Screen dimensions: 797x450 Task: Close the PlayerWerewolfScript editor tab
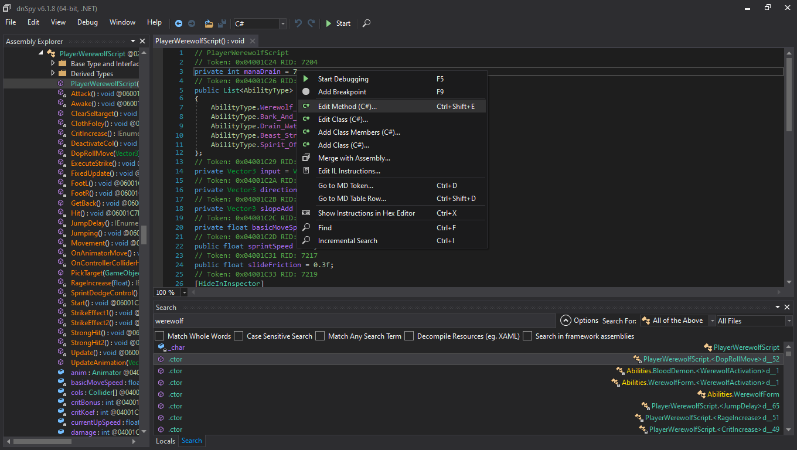pos(253,41)
